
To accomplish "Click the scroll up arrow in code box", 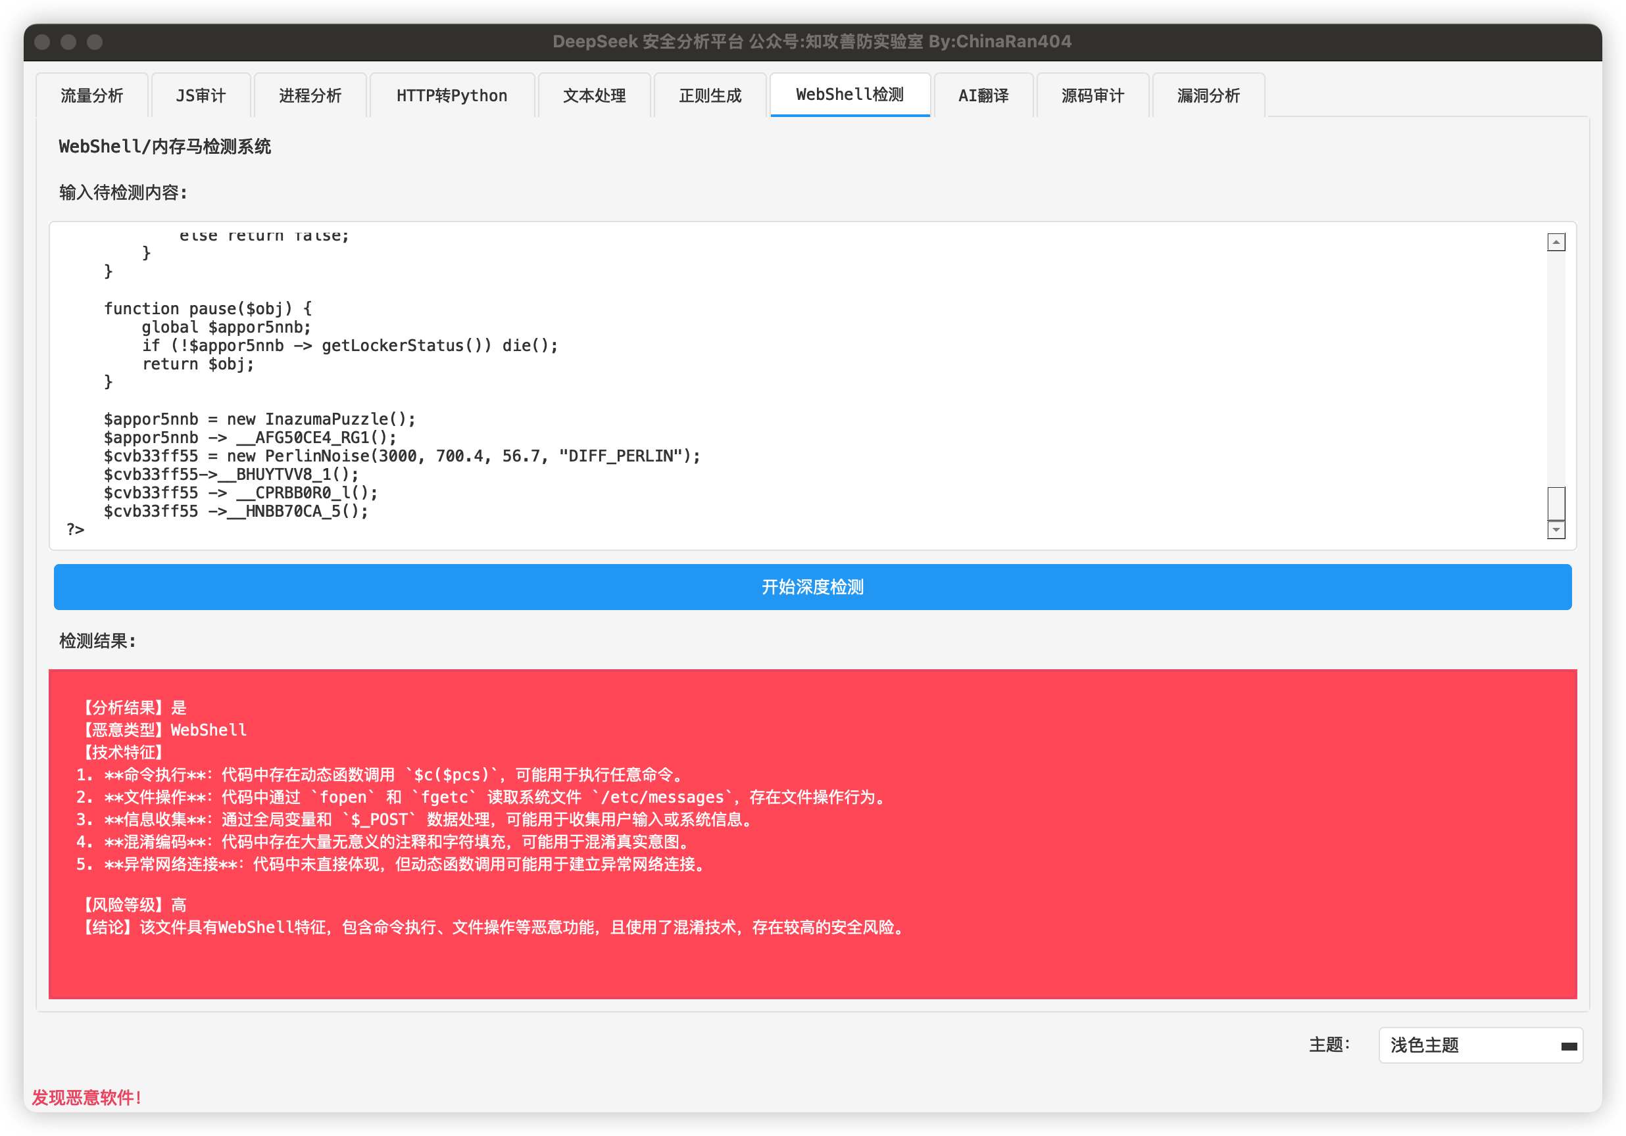I will click(1555, 243).
